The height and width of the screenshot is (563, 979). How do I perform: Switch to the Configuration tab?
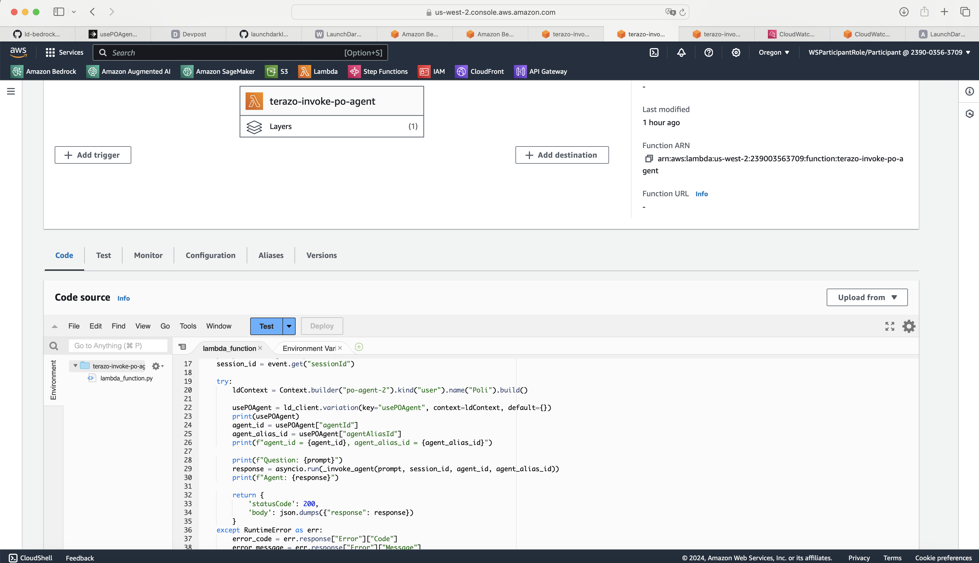click(210, 255)
